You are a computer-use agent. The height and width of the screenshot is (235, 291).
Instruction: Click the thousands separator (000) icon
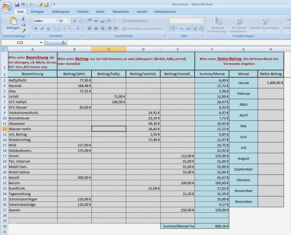coord(188,28)
